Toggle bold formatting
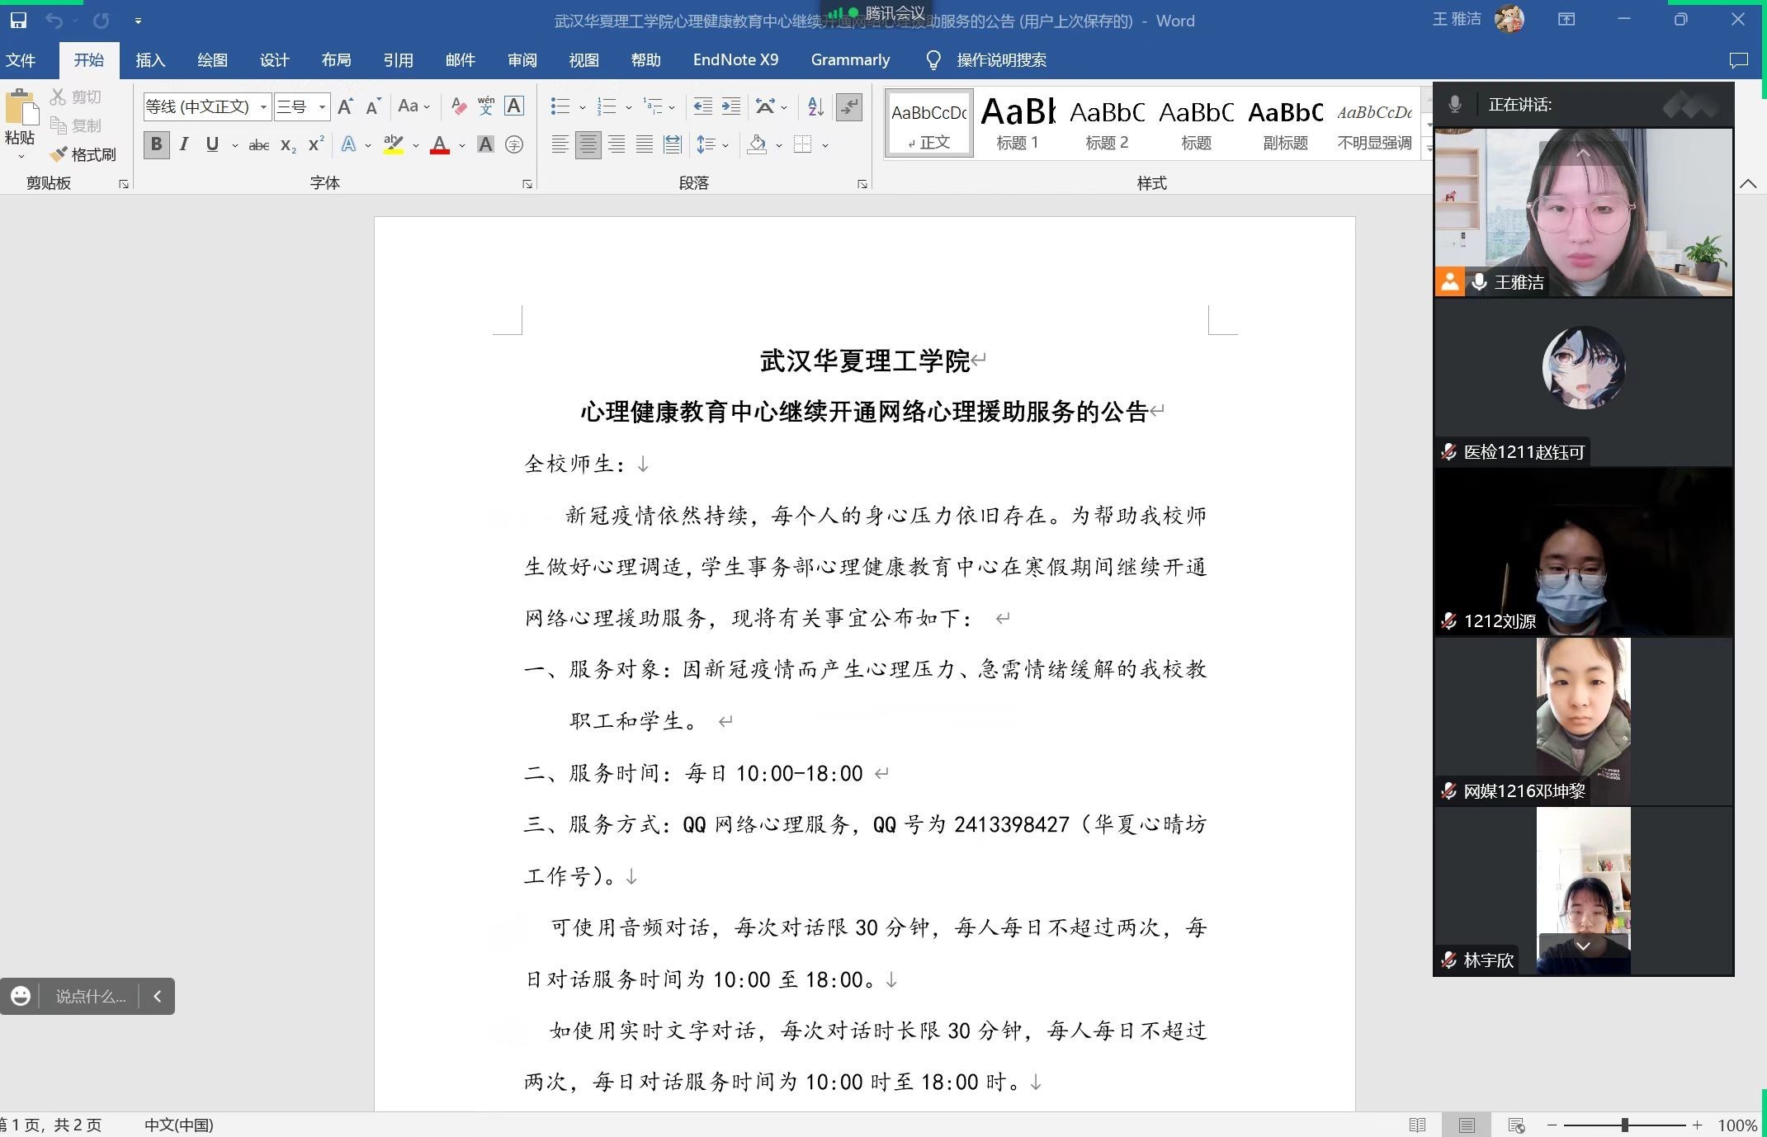 [x=156, y=145]
